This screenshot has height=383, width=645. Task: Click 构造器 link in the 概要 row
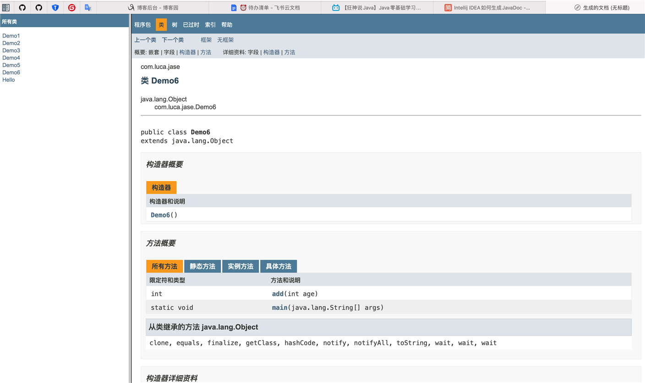pyautogui.click(x=187, y=52)
